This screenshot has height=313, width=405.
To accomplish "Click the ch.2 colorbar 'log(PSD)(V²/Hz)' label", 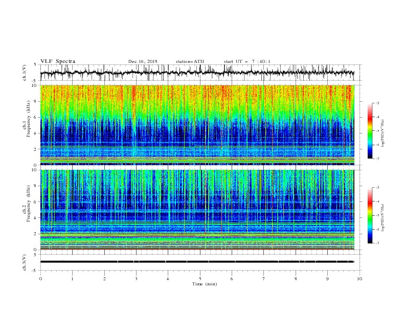I will coord(384,218).
